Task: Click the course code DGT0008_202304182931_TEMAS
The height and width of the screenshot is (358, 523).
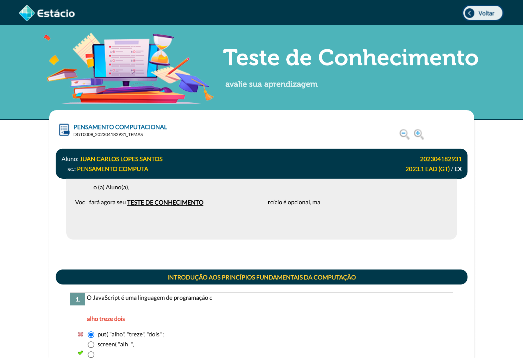Action: pos(108,134)
